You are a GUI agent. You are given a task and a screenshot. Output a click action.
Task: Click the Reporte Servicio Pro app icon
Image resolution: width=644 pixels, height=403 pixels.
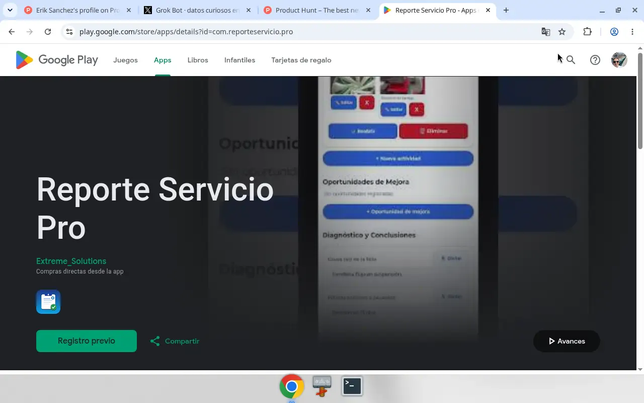click(48, 302)
